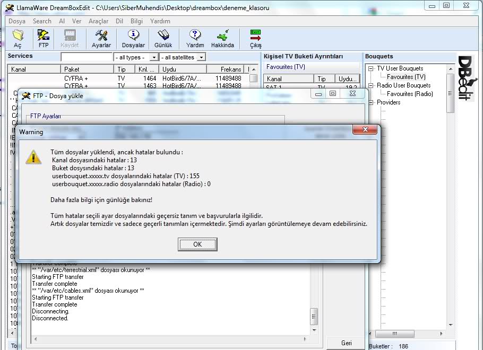Click Services list scroll-up arrow
Image resolution: width=483 pixels, height=350 pixels.
[x=254, y=69]
